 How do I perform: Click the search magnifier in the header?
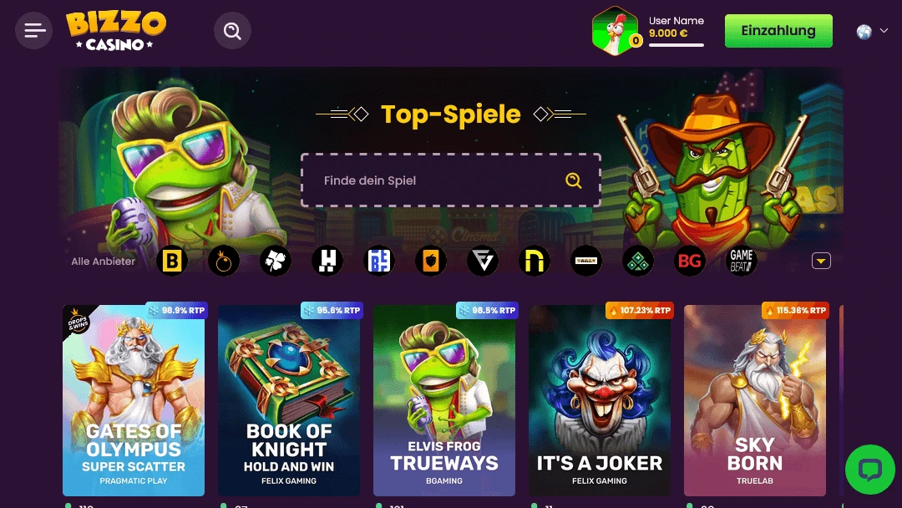click(232, 30)
